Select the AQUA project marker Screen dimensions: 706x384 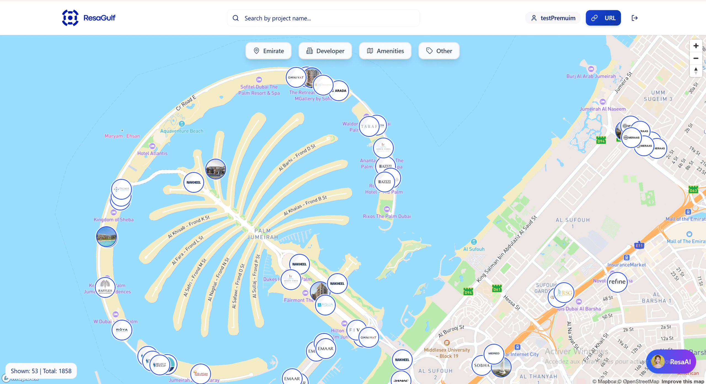[325, 305]
